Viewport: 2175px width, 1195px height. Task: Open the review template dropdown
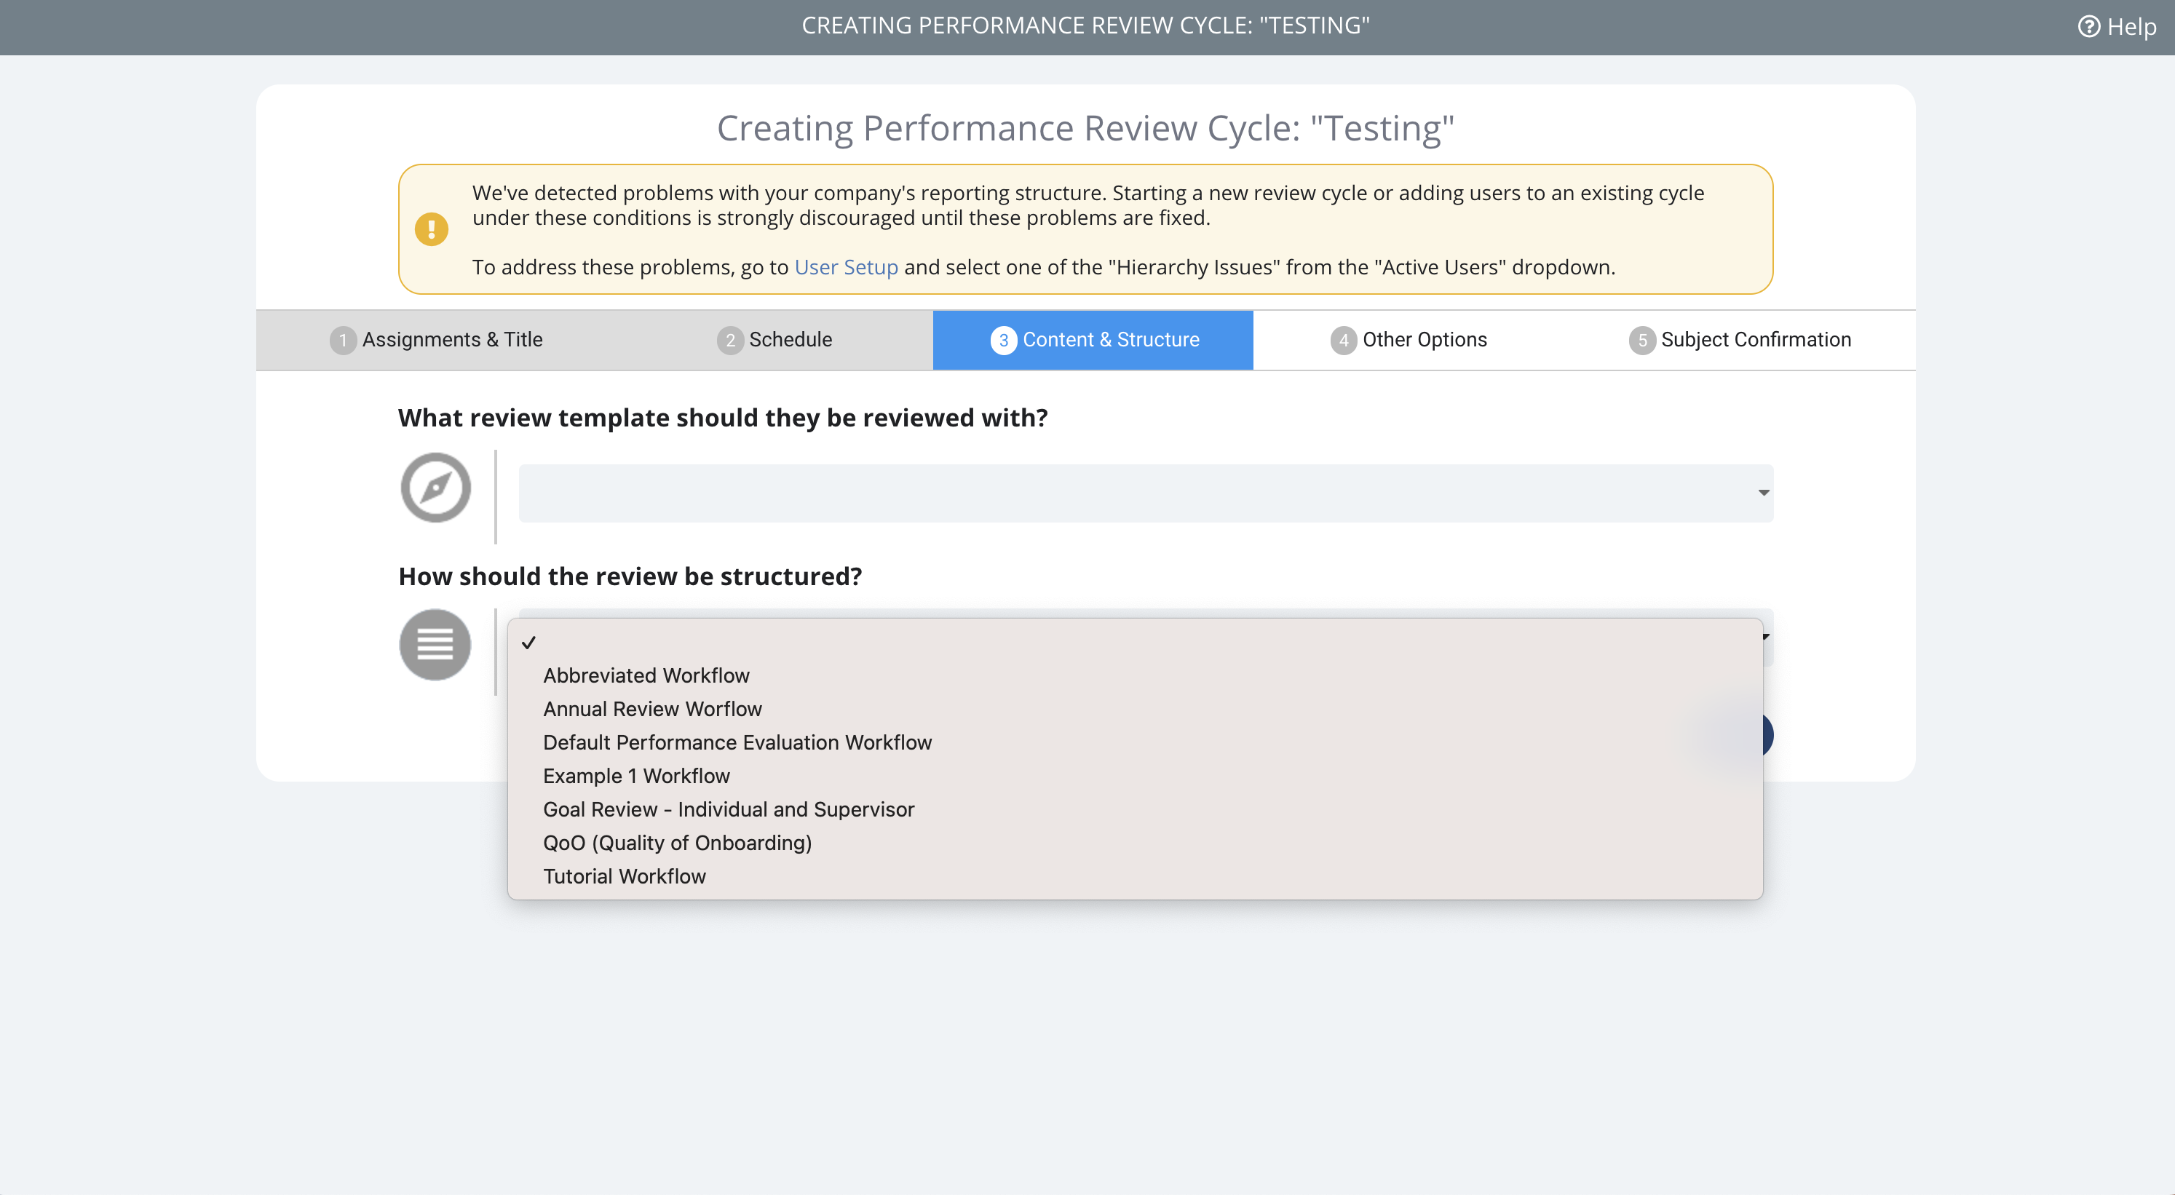coord(1146,493)
